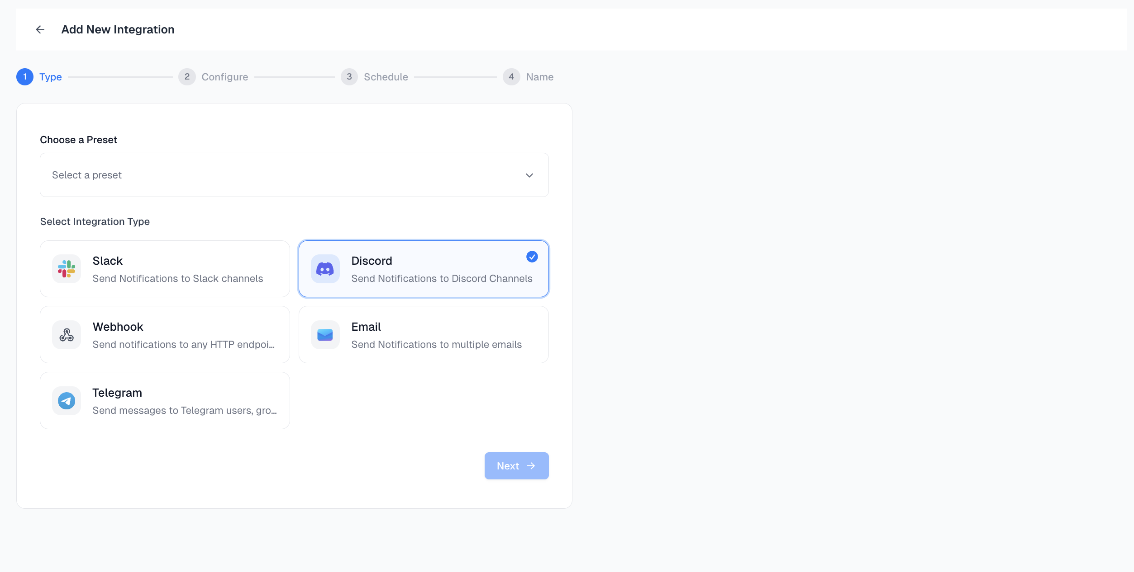1134x572 pixels.
Task: Click the preset dropdown chevron arrow
Action: 529,175
